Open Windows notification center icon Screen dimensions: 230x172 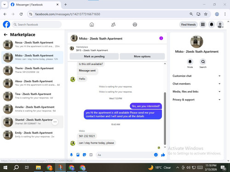(x=223, y=168)
